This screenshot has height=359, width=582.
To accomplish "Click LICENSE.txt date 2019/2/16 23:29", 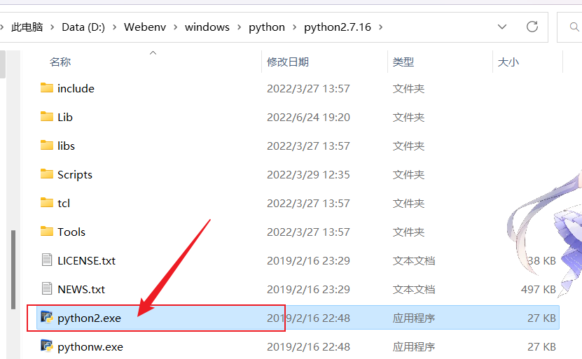I will pyautogui.click(x=308, y=261).
